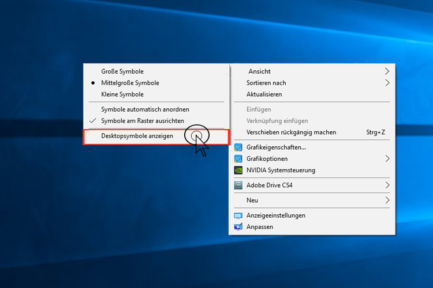Enable Symbole automatisch anordnen
Image resolution: width=433 pixels, height=288 pixels.
pyautogui.click(x=156, y=109)
